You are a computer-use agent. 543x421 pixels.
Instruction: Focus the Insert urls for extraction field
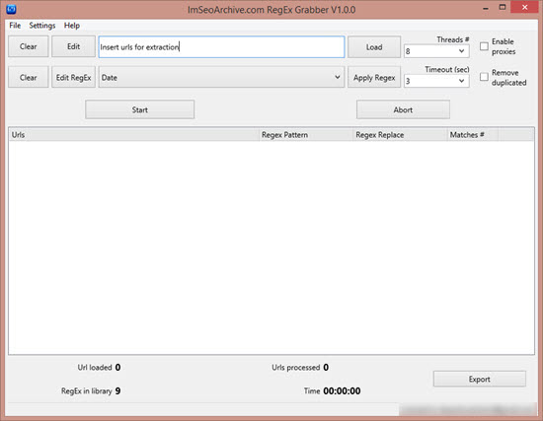coord(221,47)
